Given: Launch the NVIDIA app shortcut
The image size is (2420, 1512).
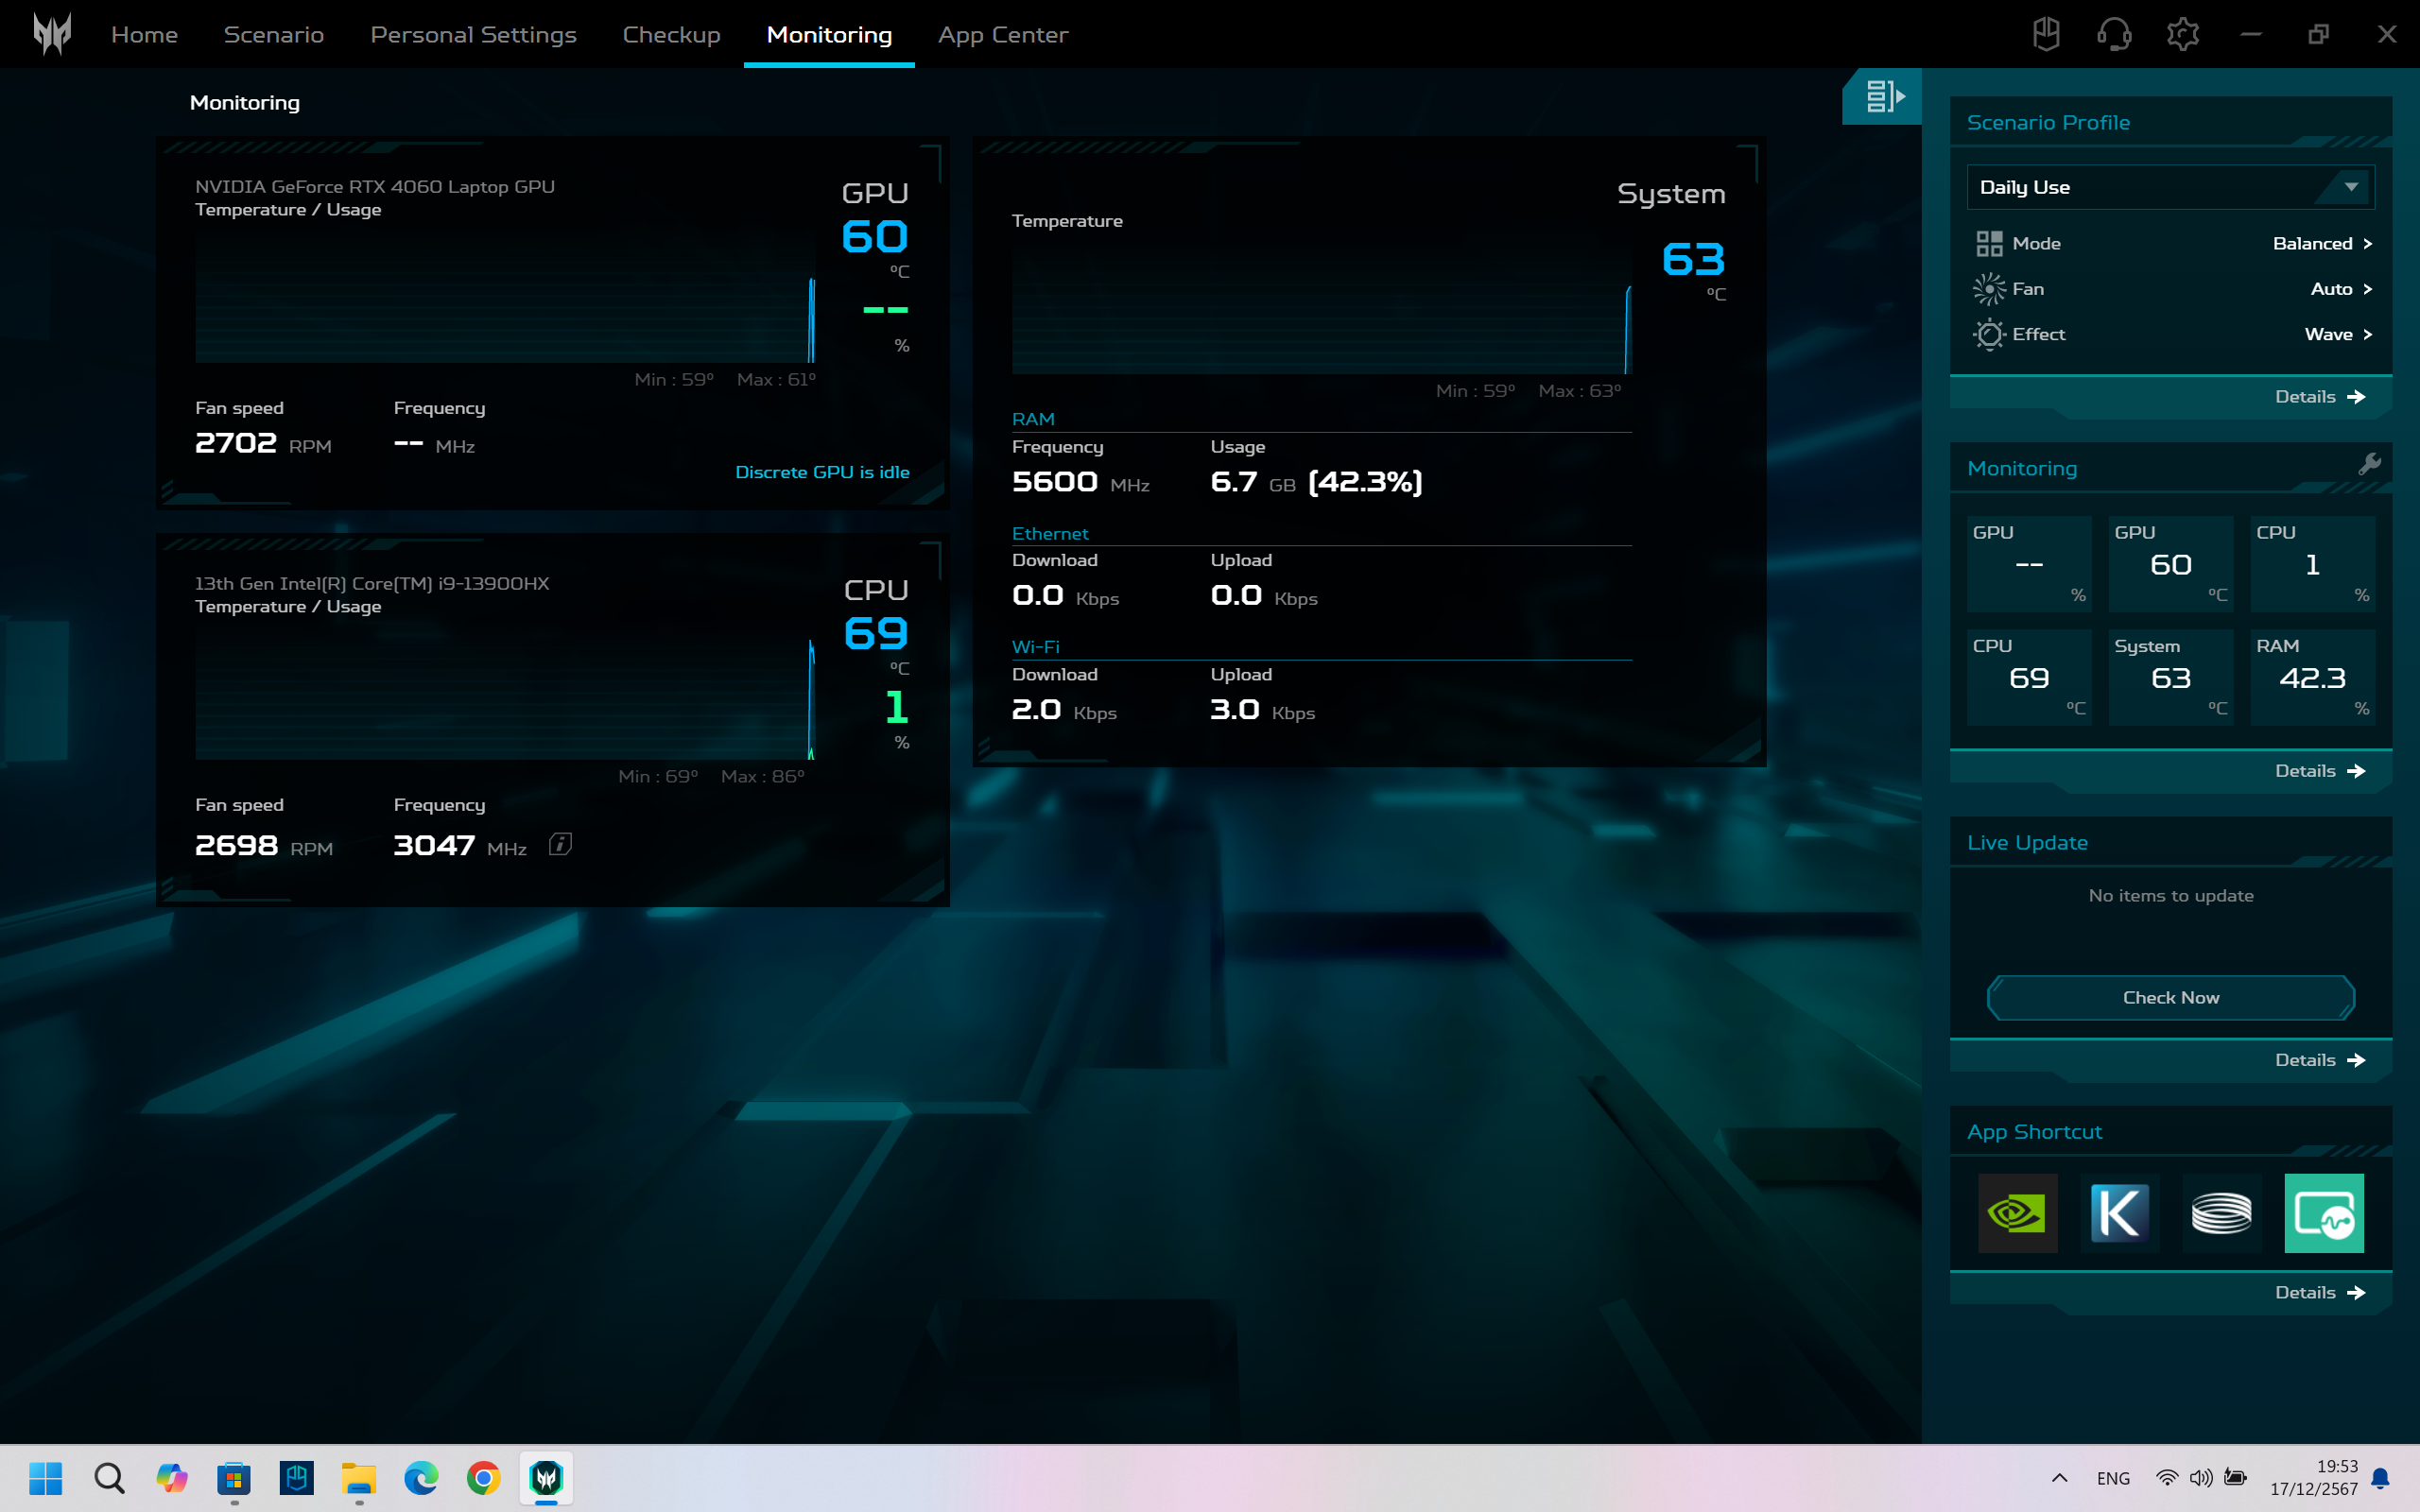Looking at the screenshot, I should 2017,1213.
